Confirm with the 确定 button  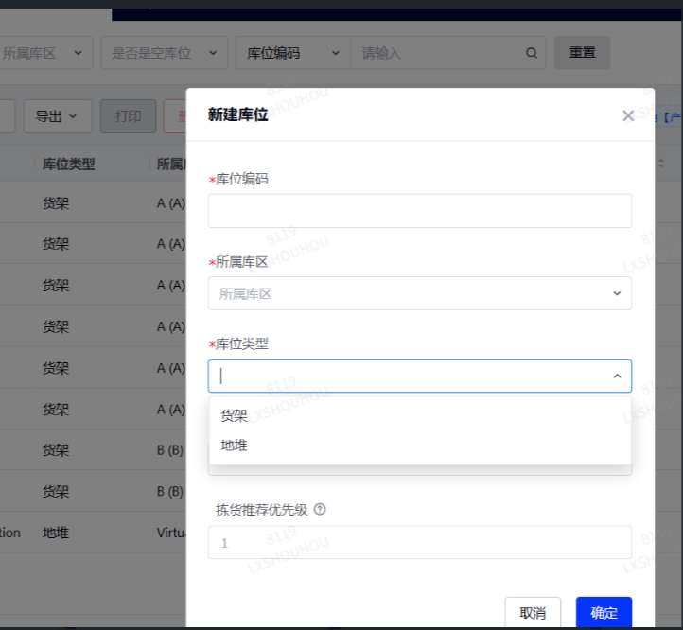click(x=604, y=613)
